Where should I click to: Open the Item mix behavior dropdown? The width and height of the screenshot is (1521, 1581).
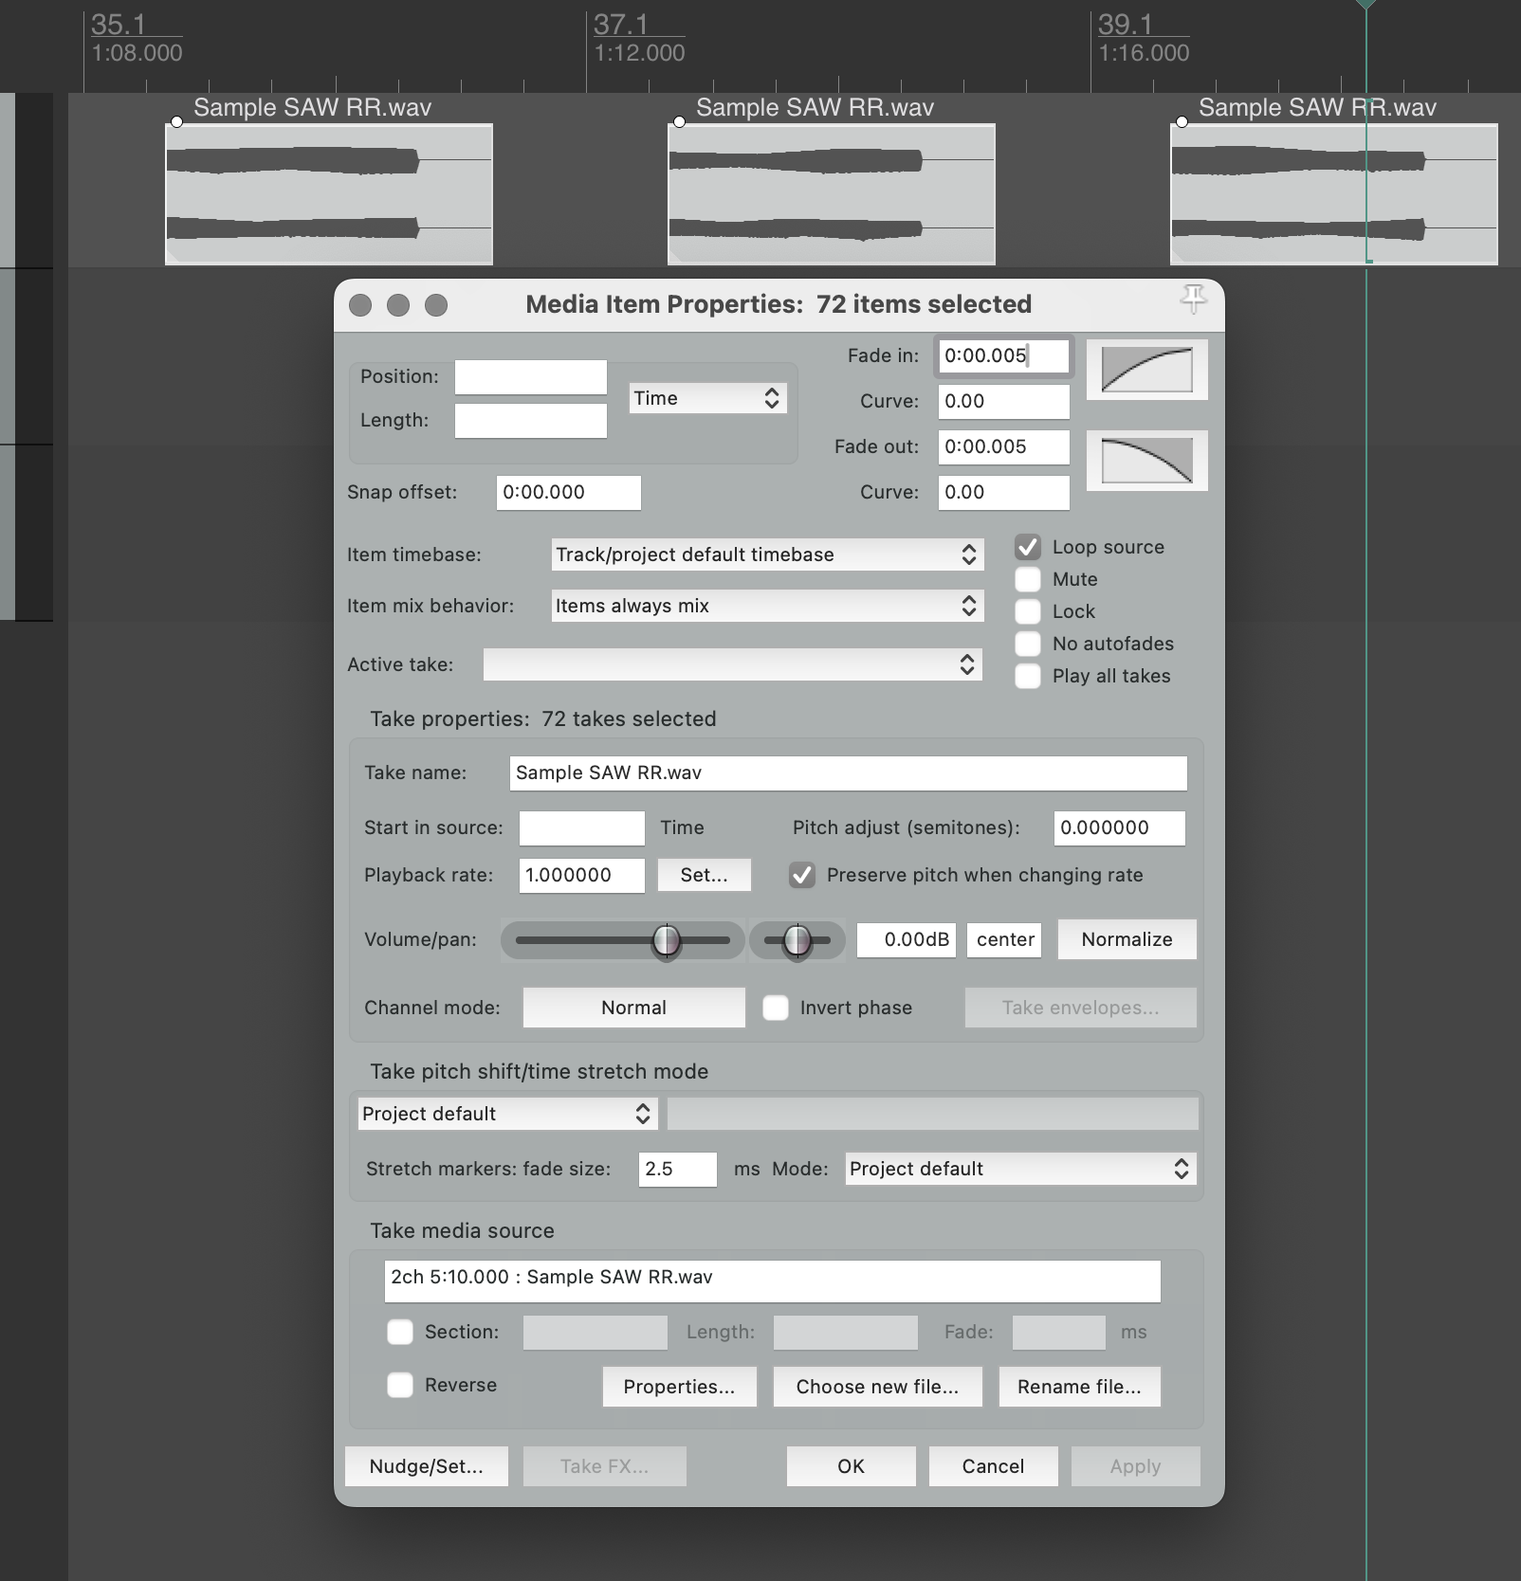[x=768, y=606]
